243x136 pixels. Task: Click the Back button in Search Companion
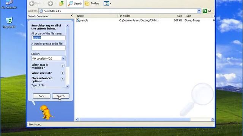pyautogui.click(x=41, y=96)
